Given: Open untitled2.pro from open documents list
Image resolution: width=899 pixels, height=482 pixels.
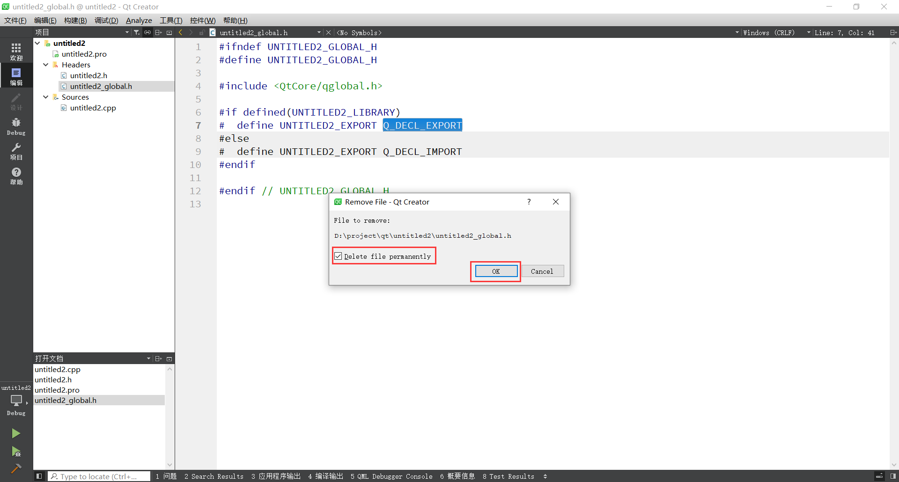Looking at the screenshot, I should click(57, 390).
